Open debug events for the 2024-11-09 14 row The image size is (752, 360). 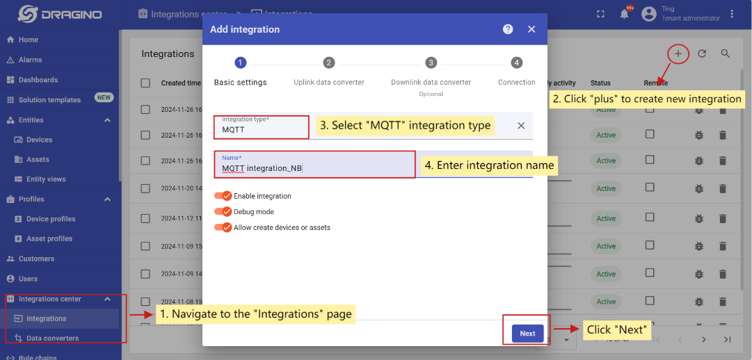pyautogui.click(x=698, y=275)
